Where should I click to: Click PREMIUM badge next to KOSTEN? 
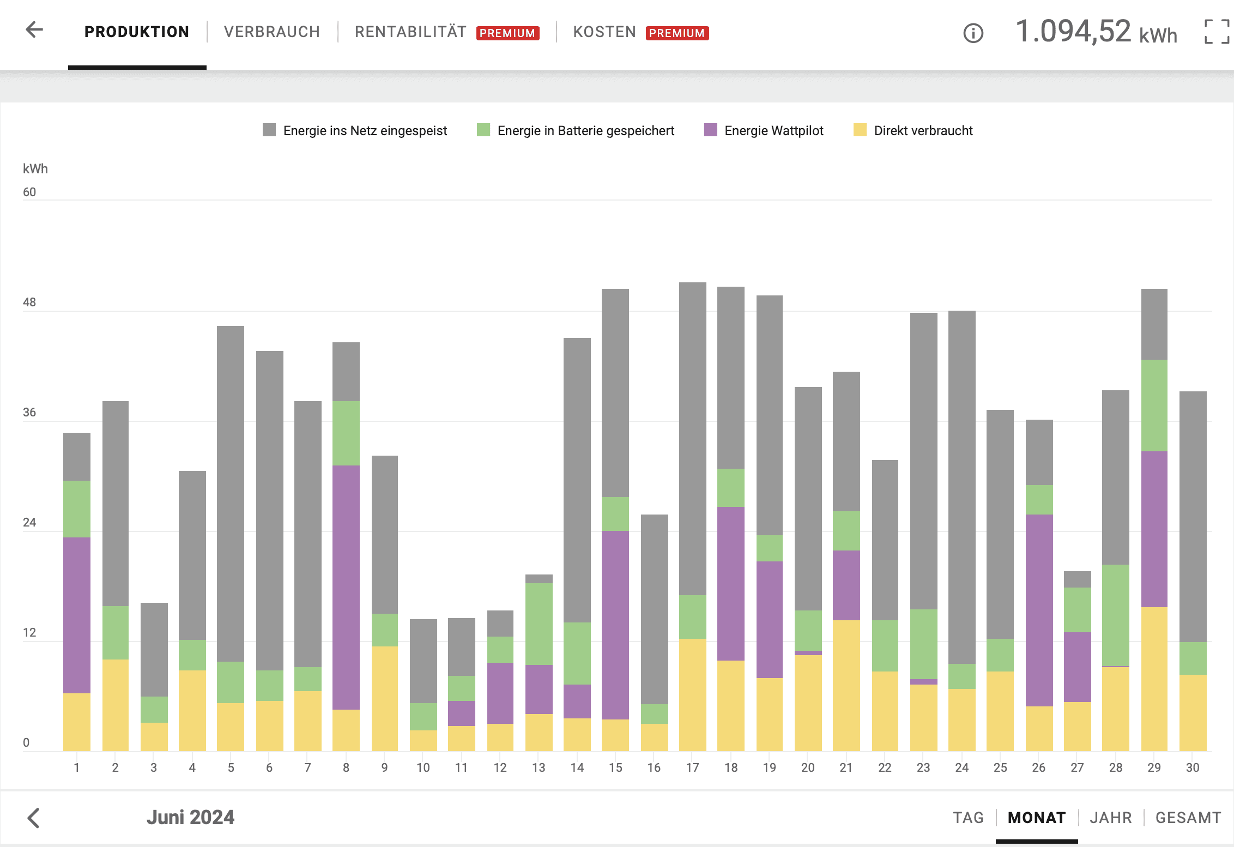click(677, 33)
